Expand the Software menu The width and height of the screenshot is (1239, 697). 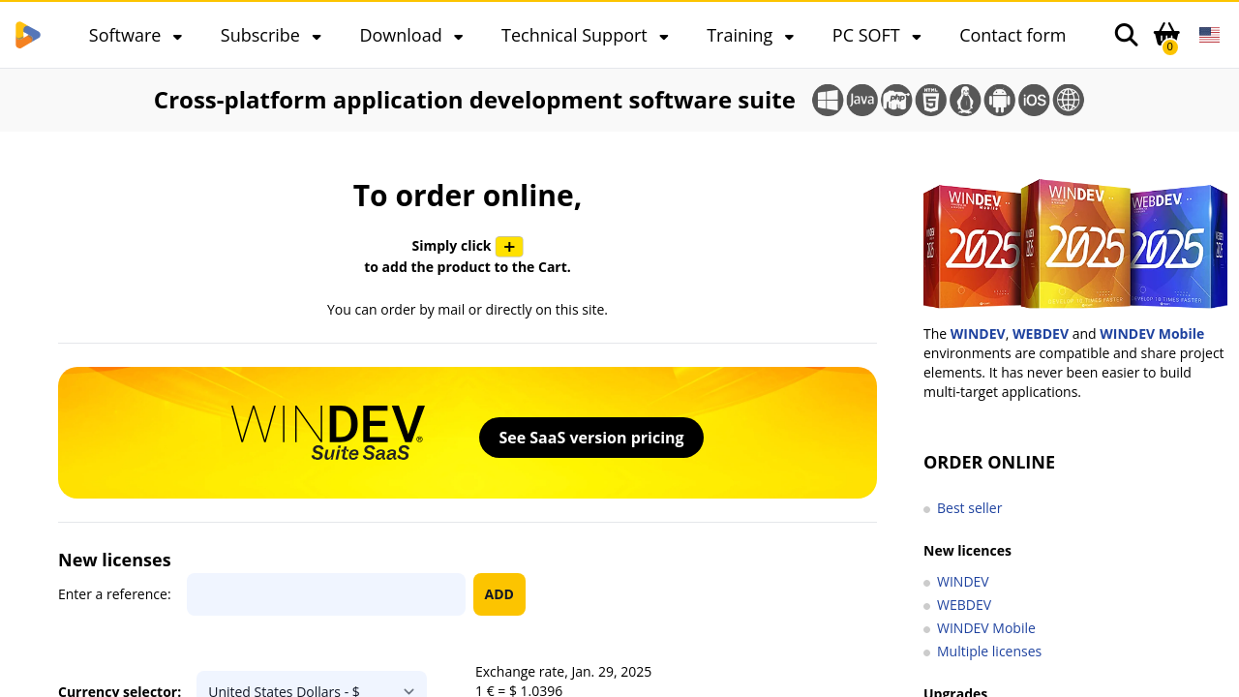point(136,36)
